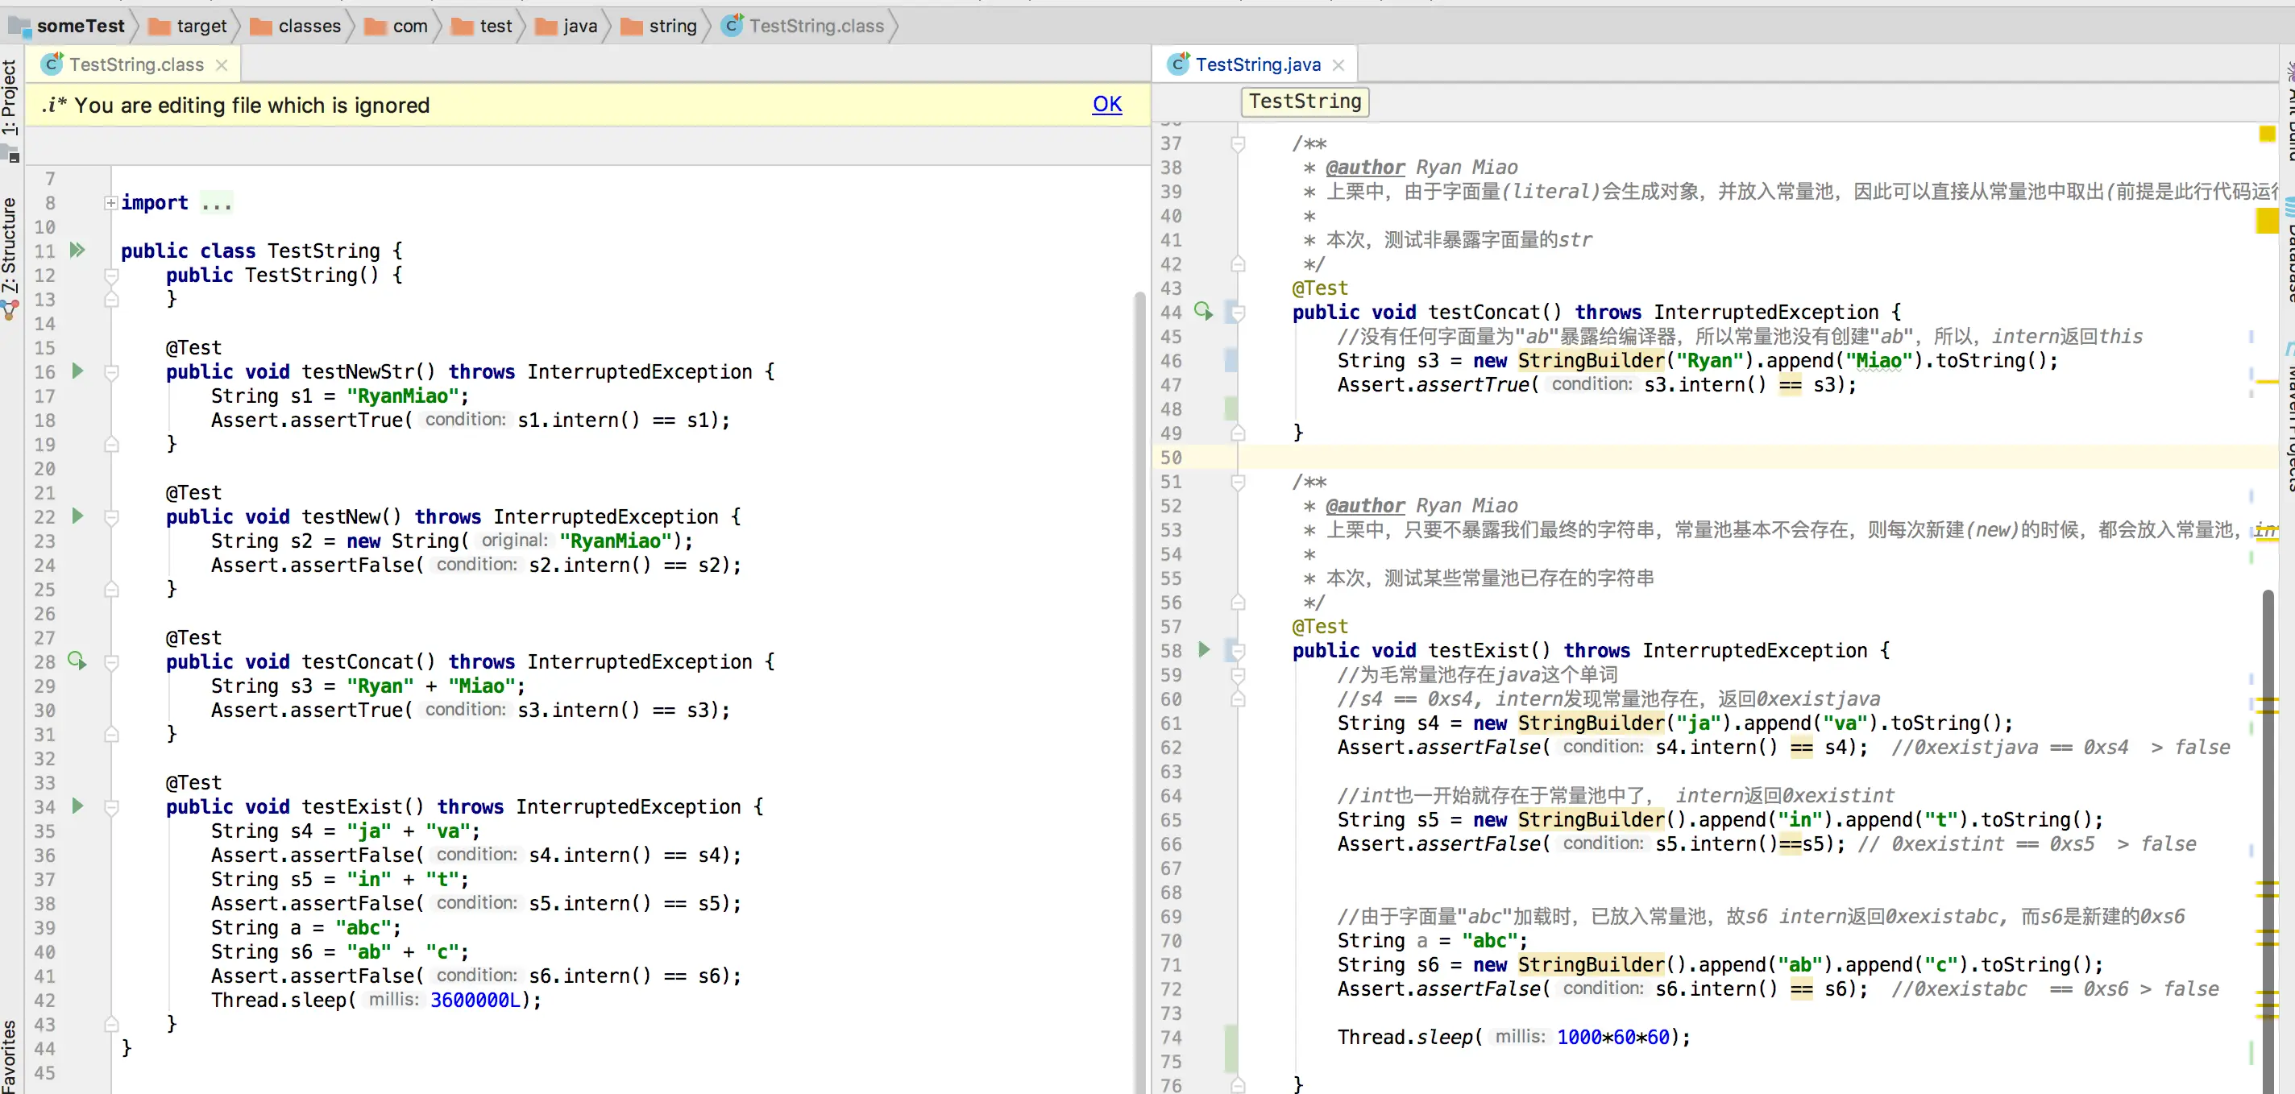This screenshot has width=2295, height=1094.
Task: Click the run icon beside testNew method
Action: click(77, 516)
